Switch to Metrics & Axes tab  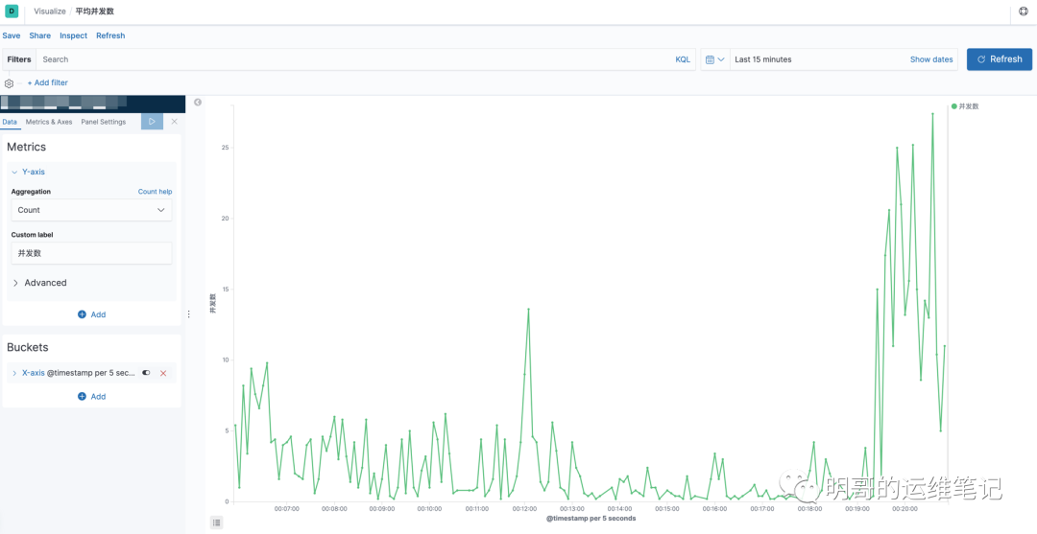49,122
